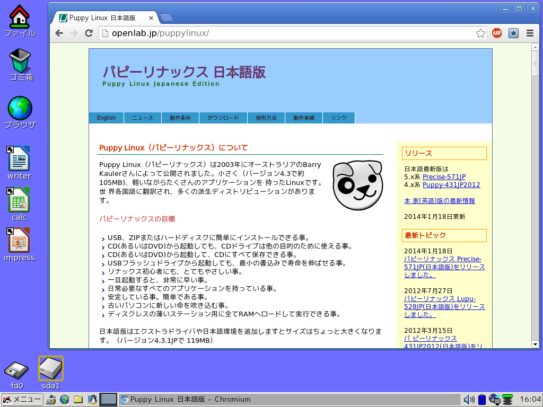The height and width of the screenshot is (407, 543).
Task: Click the パピーリナックス 日本語版 page title
Action: 184,72
